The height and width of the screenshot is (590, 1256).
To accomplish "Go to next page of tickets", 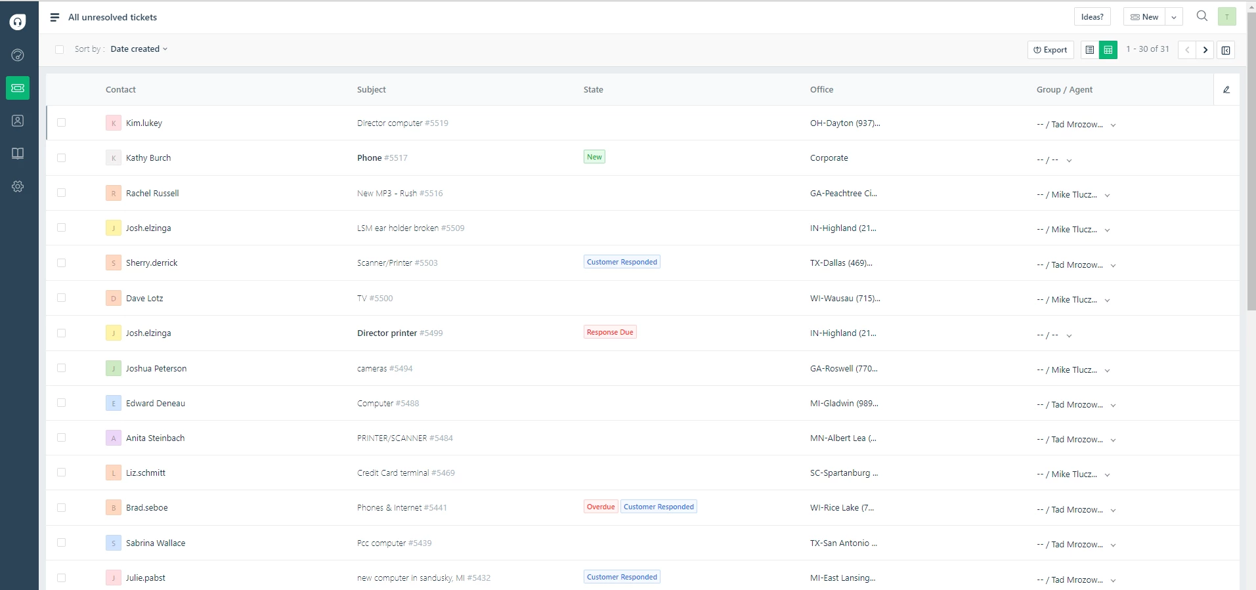I will pos(1205,50).
